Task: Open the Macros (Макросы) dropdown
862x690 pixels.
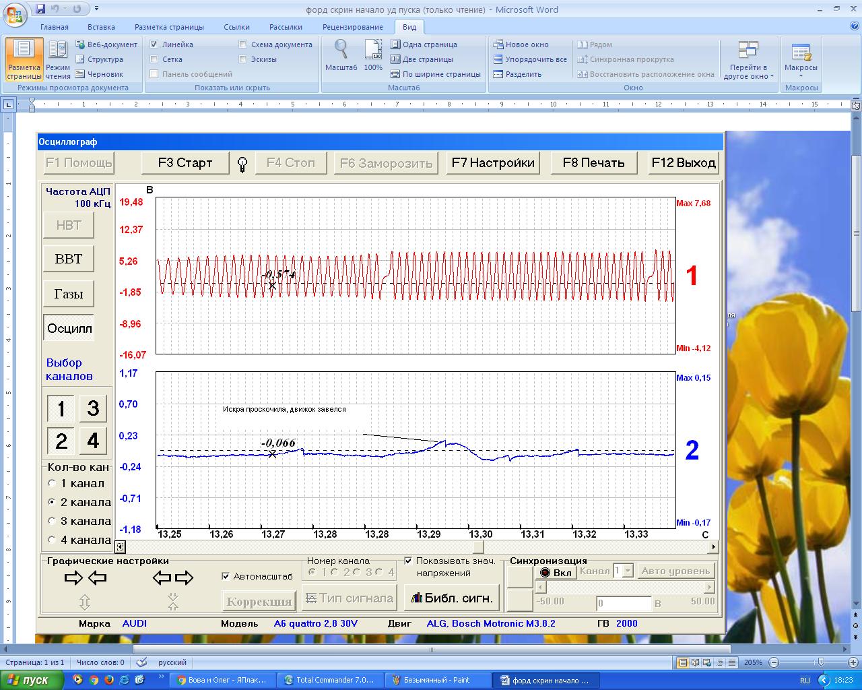Action: point(801,60)
